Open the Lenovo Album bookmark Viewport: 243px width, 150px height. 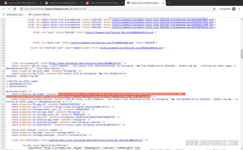[39, 14]
